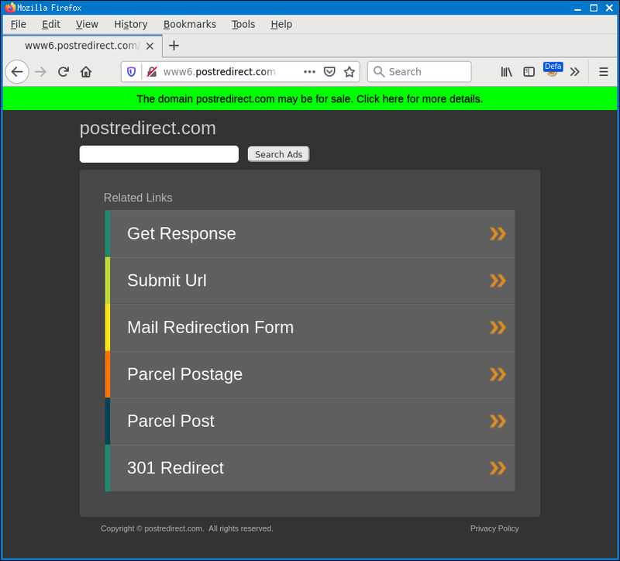This screenshot has width=620, height=561.
Task: Open the Library icon in the toolbar
Action: point(507,72)
